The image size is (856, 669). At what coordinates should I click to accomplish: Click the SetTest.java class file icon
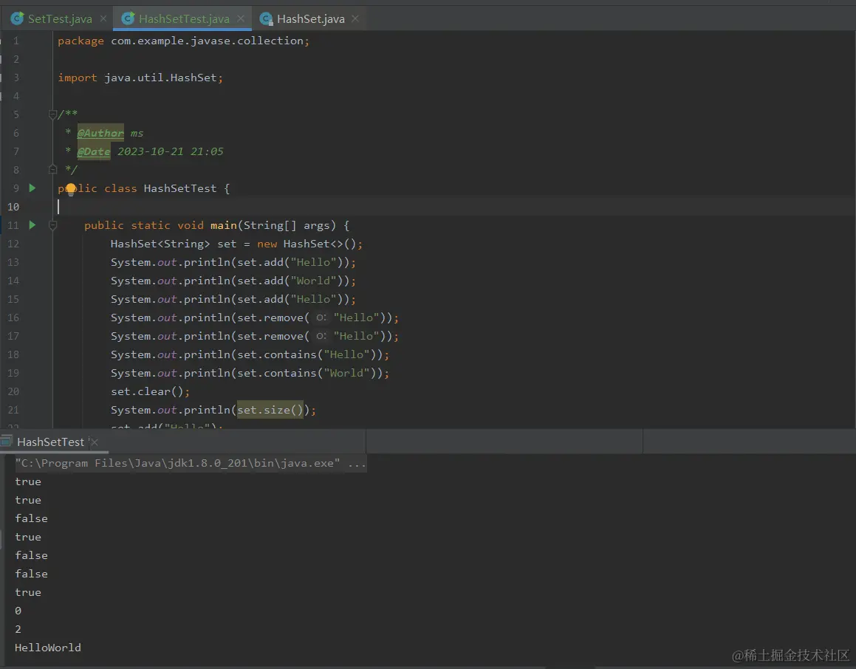(18, 18)
